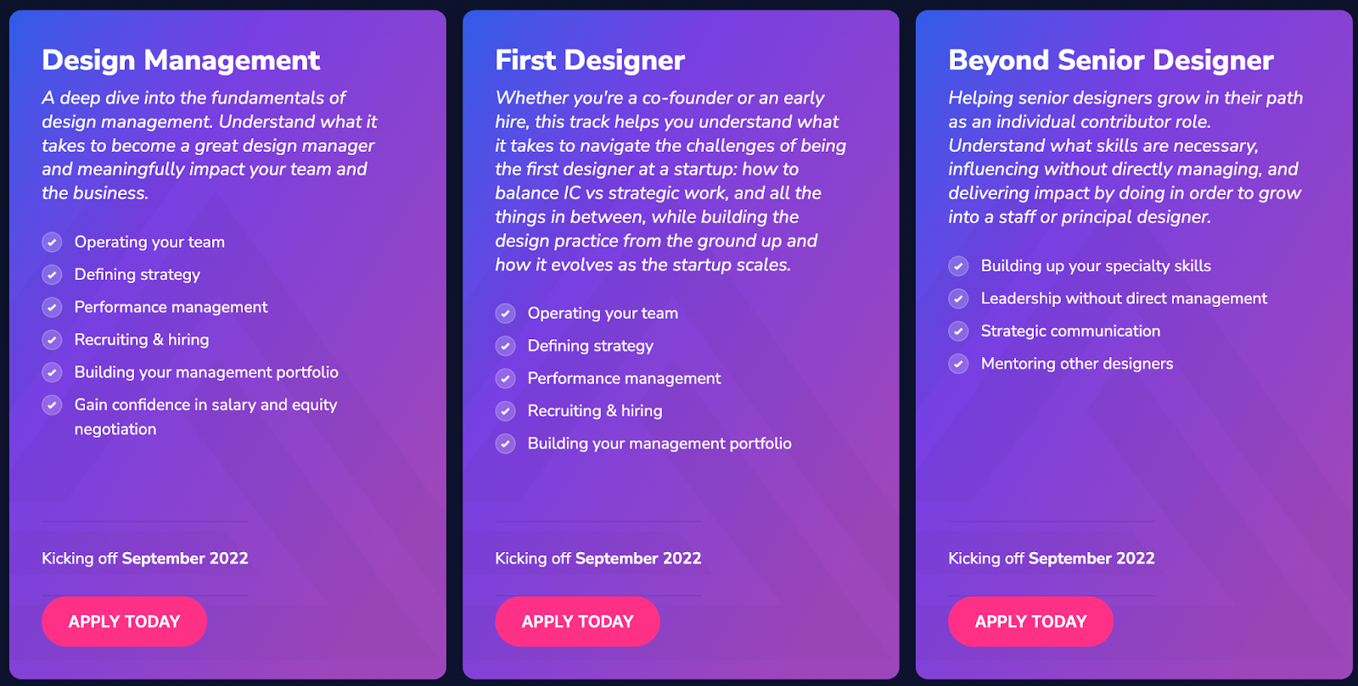The height and width of the screenshot is (686, 1358).
Task: Click checkmark icon beside Leadership without direct management
Action: tap(958, 298)
